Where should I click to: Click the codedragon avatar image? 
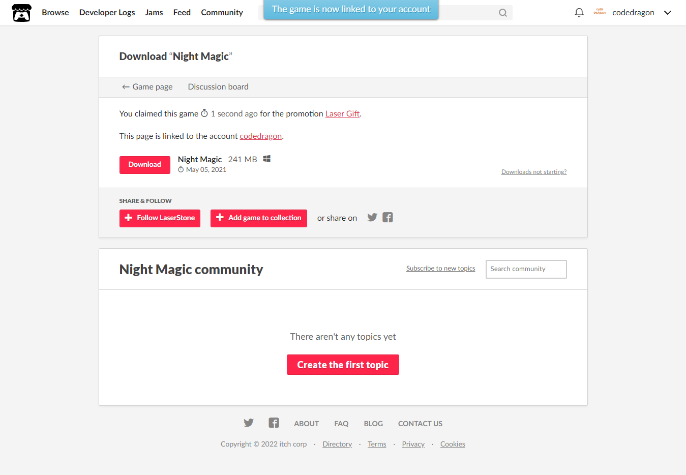coord(600,12)
